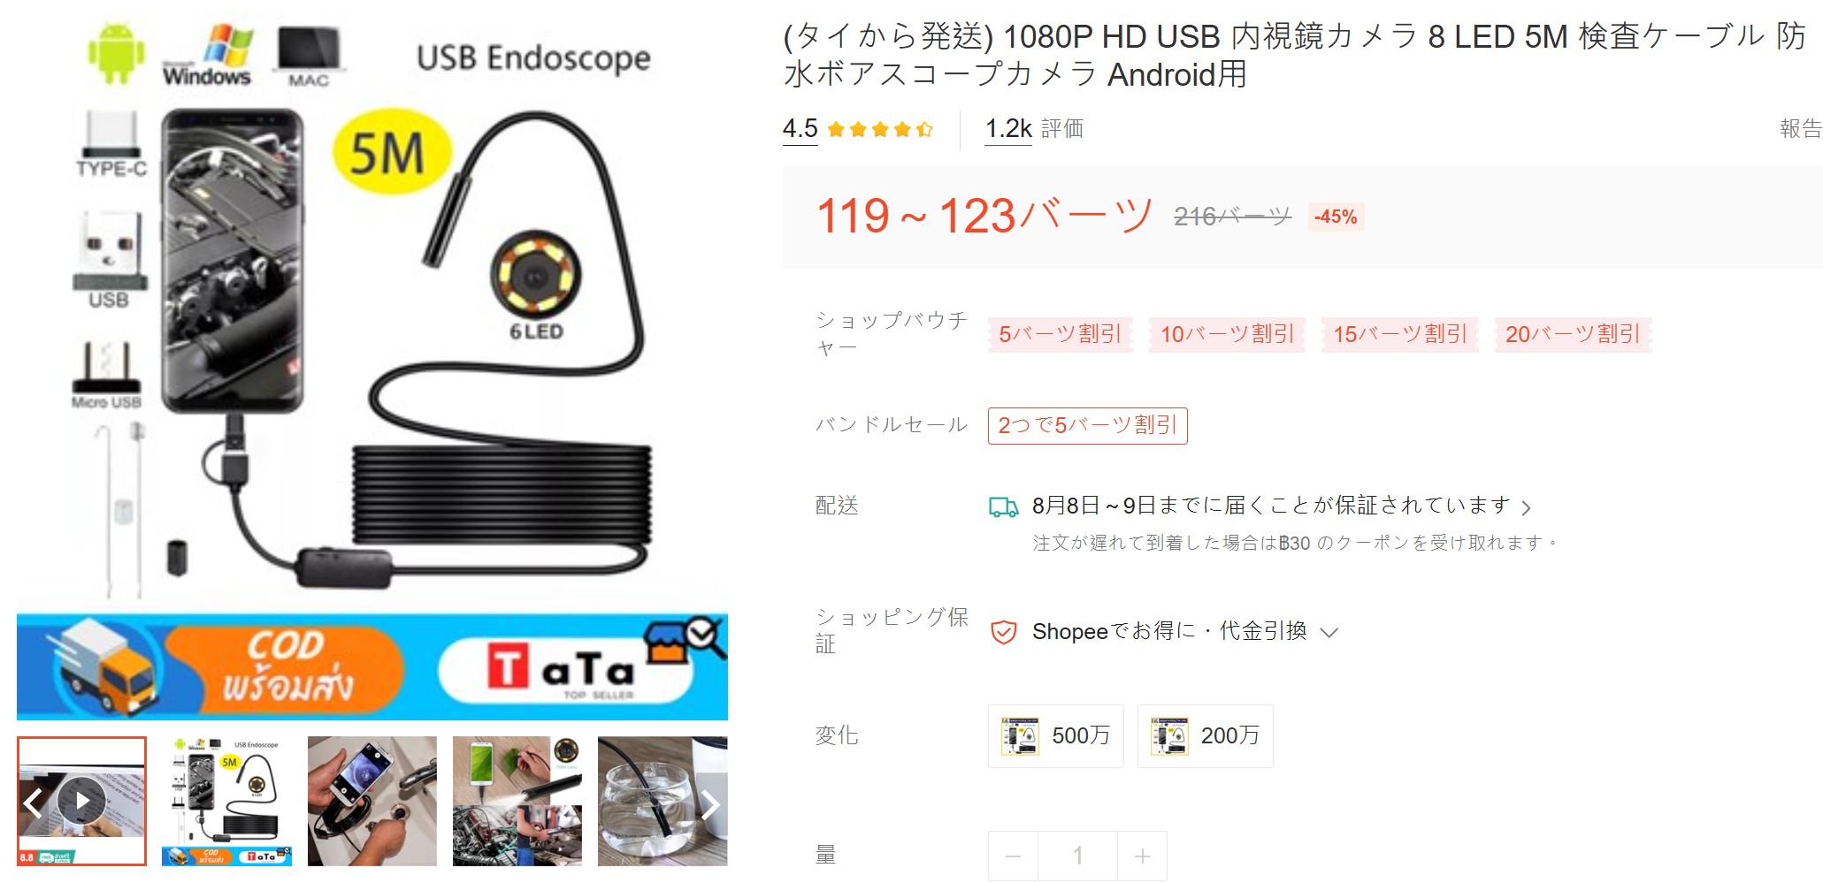Click the Shopee guarantee shield icon

coord(1003,632)
